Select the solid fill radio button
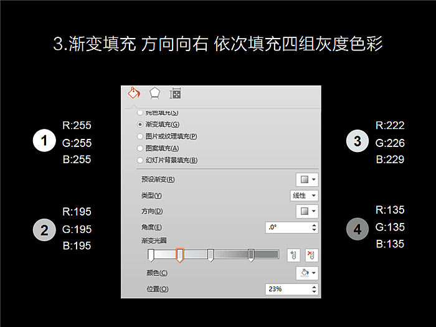 pos(140,113)
